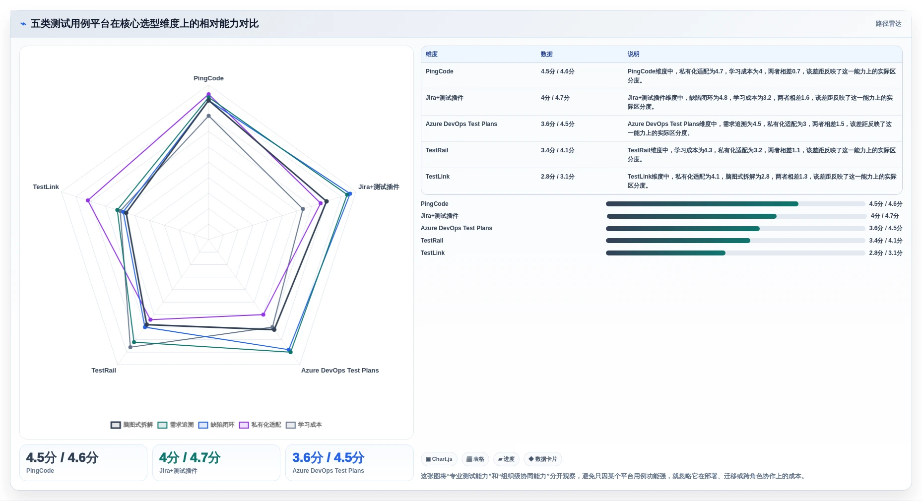The width and height of the screenshot is (922, 501).
Task: Click the PingCode description in 说明 column
Action: click(762, 76)
